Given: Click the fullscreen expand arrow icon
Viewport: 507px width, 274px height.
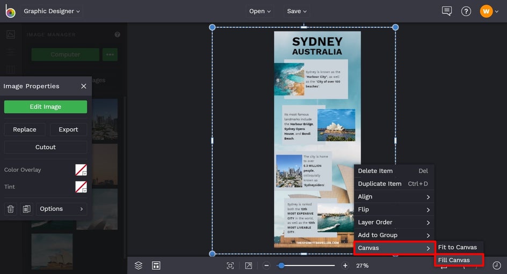Looking at the screenshot, I should pos(248,265).
